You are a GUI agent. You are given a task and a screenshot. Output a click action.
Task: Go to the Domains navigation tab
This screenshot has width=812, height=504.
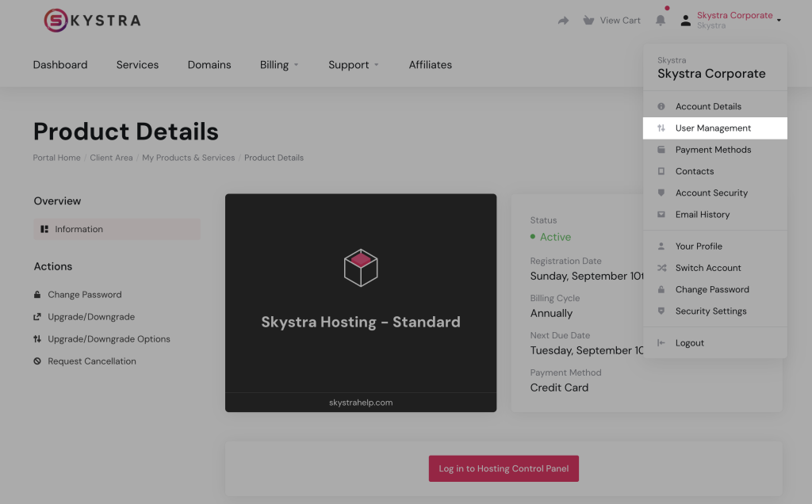(209, 65)
